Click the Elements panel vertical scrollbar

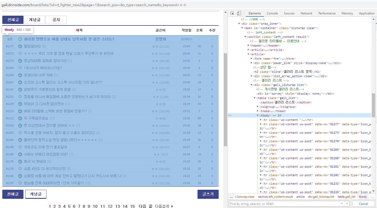point(373,105)
